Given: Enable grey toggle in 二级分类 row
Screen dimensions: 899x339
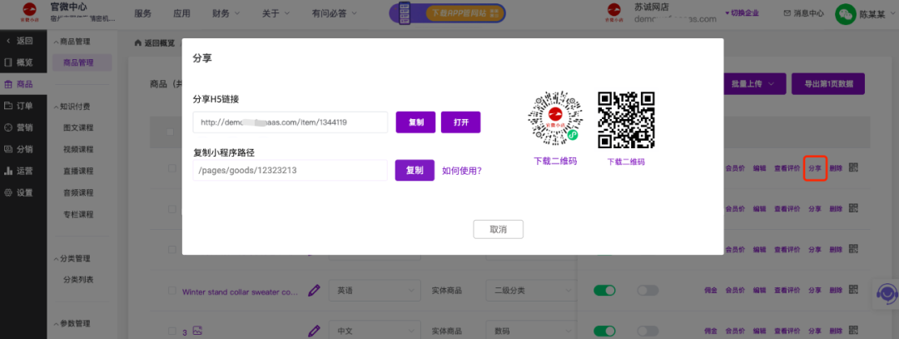Looking at the screenshot, I should pos(648,291).
